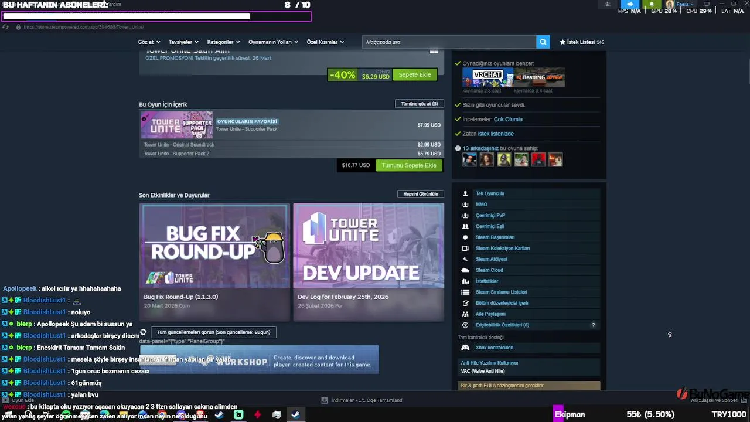750x422 pixels.
Task: Click the Xbox kontrolcüleri gamepad icon
Action: pos(465,348)
